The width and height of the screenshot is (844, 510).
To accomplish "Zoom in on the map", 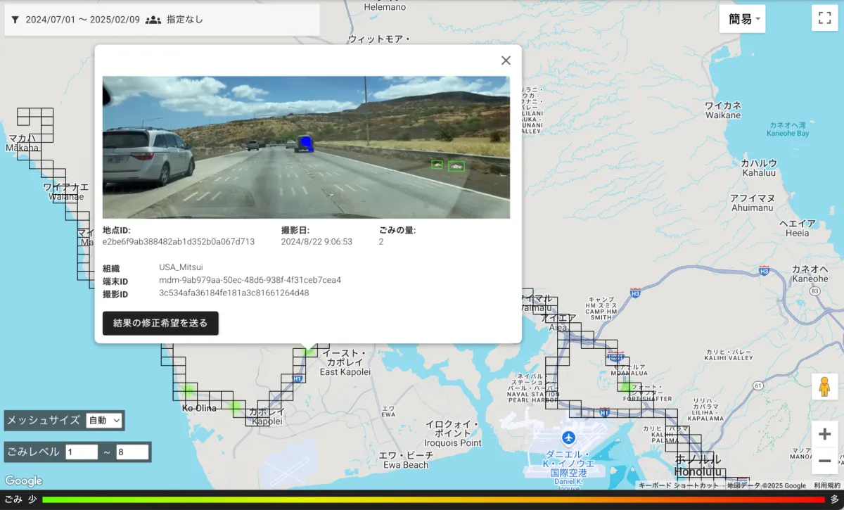I will click(824, 434).
